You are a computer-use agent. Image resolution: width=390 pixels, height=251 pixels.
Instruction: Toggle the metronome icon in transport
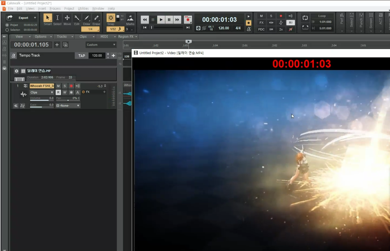tap(249, 29)
